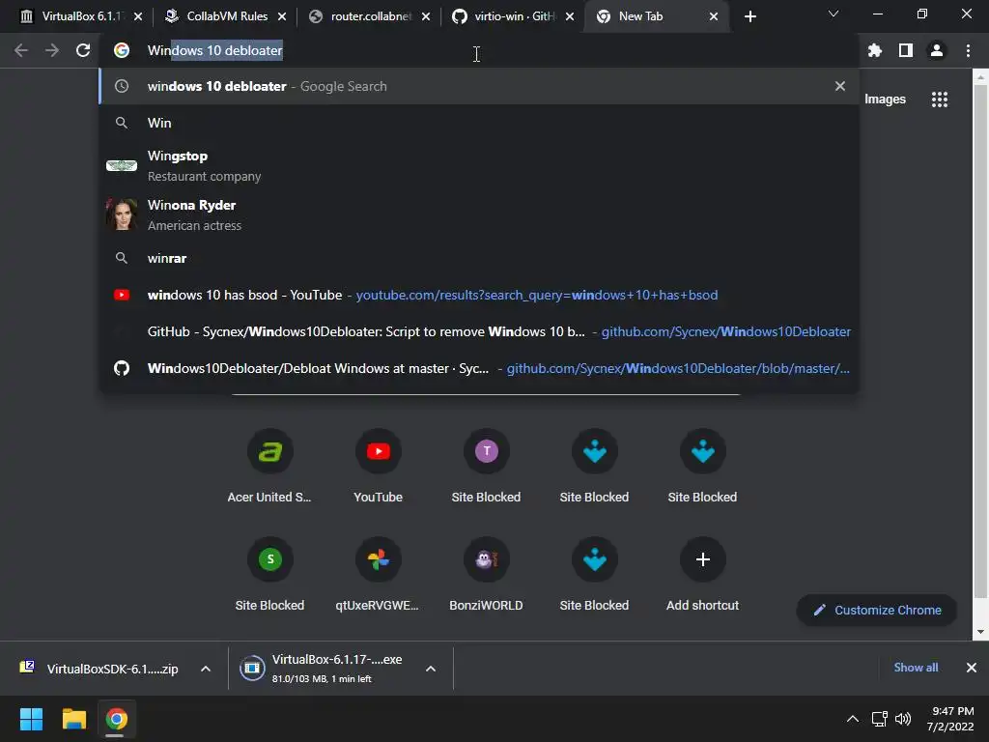Image resolution: width=989 pixels, height=742 pixels.
Task: Click the address bar text field
Action: 479,50
